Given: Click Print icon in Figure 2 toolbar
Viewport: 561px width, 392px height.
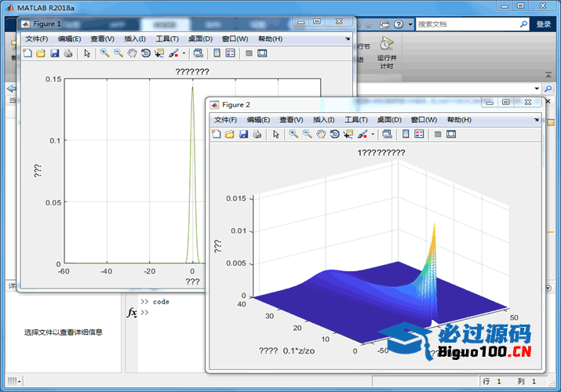Looking at the screenshot, I should [x=257, y=134].
